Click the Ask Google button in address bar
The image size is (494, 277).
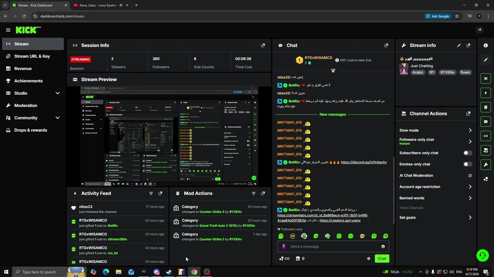(x=438, y=16)
